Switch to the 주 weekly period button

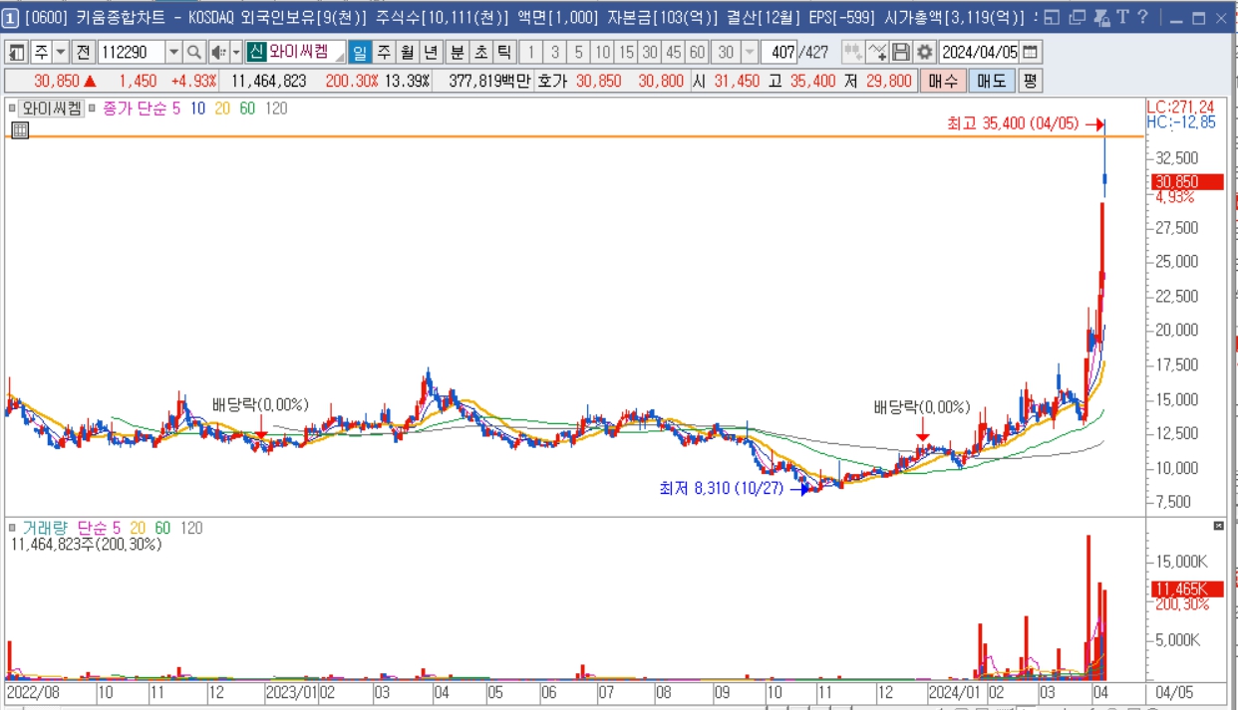[x=384, y=53]
